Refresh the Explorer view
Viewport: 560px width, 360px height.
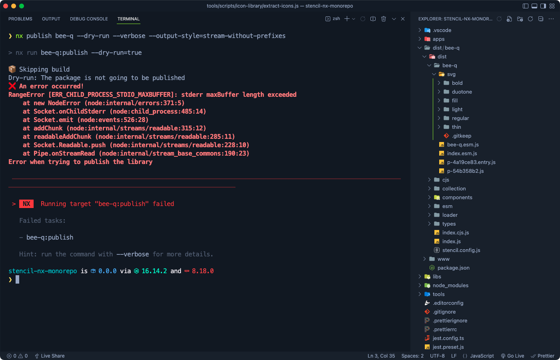click(x=530, y=18)
